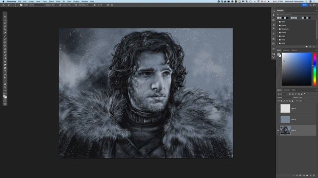Expand the Light swatch folder
Image resolution: width=318 pixels, height=178 pixels.
278,36
